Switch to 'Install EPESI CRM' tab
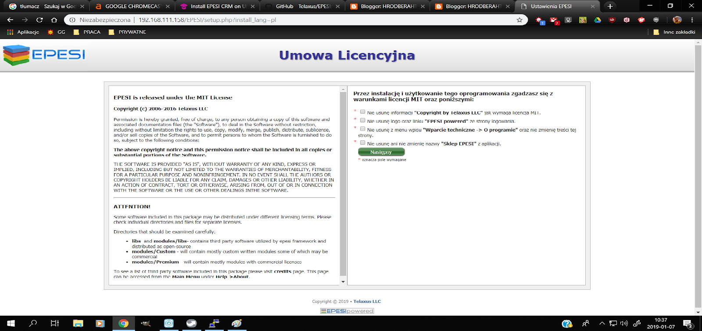 pyautogui.click(x=217, y=7)
